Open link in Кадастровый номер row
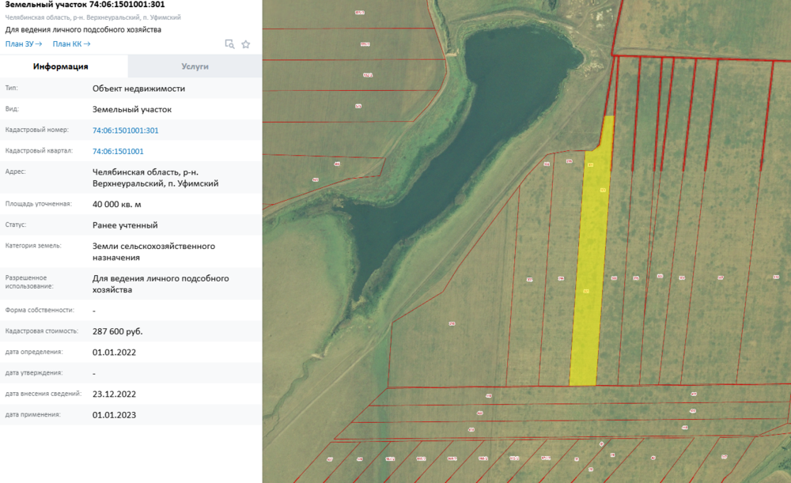This screenshot has height=483, width=791. click(125, 130)
